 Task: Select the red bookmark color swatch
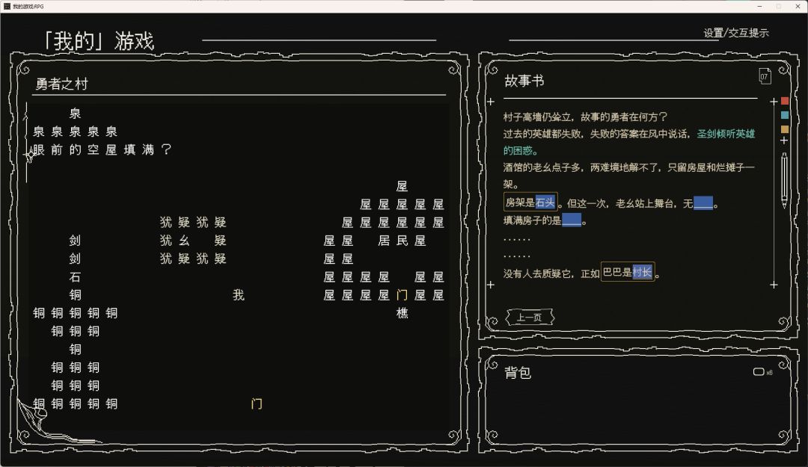click(785, 101)
